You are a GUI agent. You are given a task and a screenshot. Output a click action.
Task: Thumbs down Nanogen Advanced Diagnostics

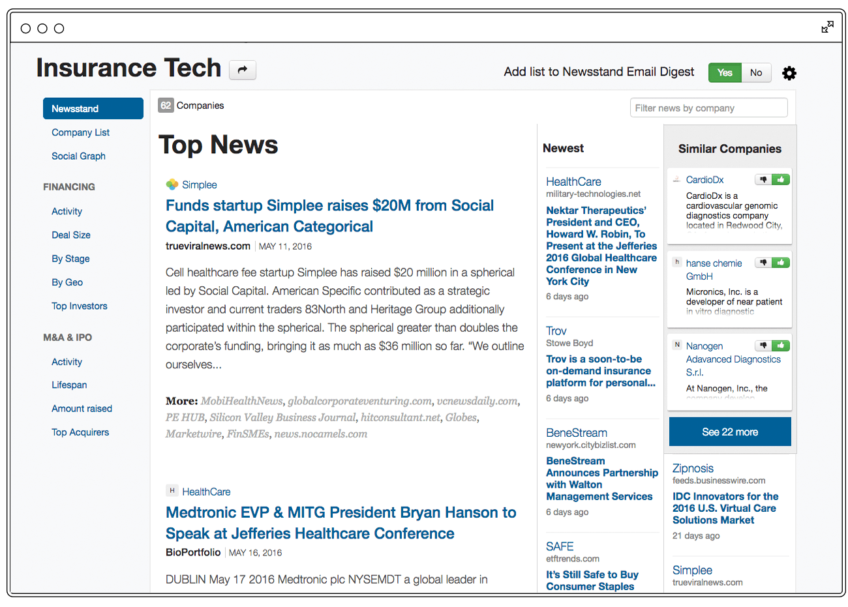pyautogui.click(x=763, y=346)
